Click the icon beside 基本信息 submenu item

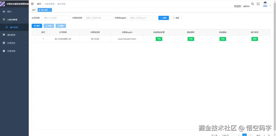click(7, 27)
